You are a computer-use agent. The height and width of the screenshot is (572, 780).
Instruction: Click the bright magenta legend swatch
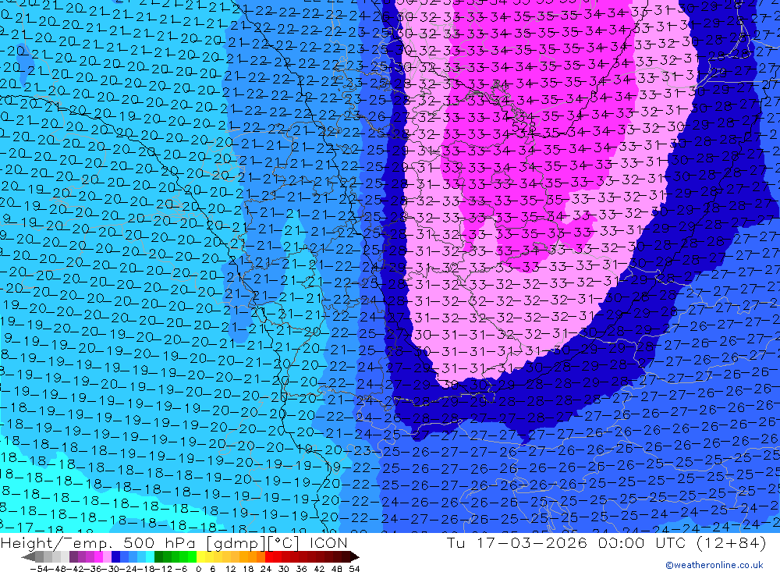[99, 556]
